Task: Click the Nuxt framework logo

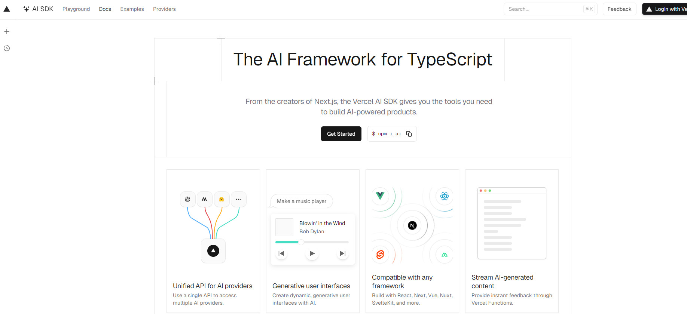Action: tap(445, 255)
